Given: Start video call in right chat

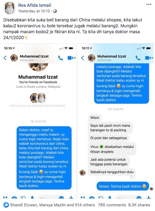Looking at the screenshot, I should pyautogui.click(x=149, y=58).
